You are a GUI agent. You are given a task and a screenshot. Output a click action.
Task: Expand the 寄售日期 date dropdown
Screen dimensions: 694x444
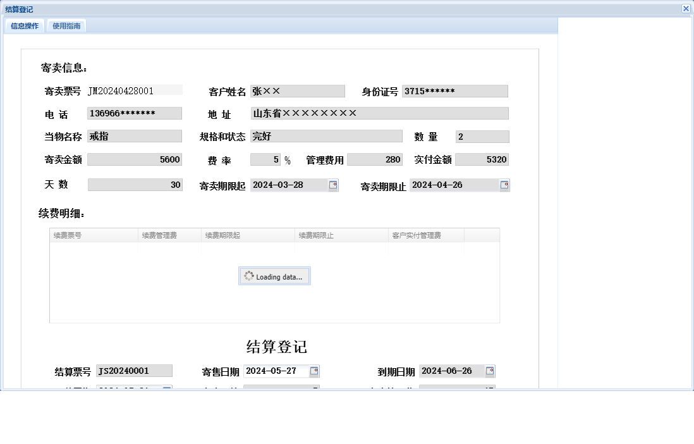(314, 371)
